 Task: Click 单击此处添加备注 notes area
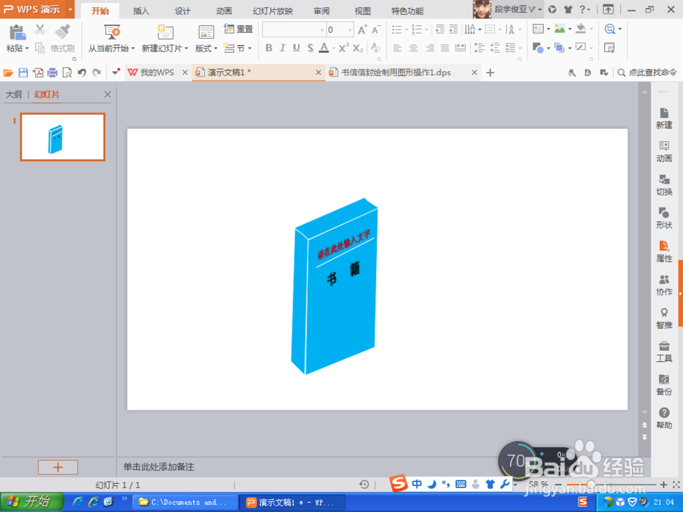click(x=158, y=467)
